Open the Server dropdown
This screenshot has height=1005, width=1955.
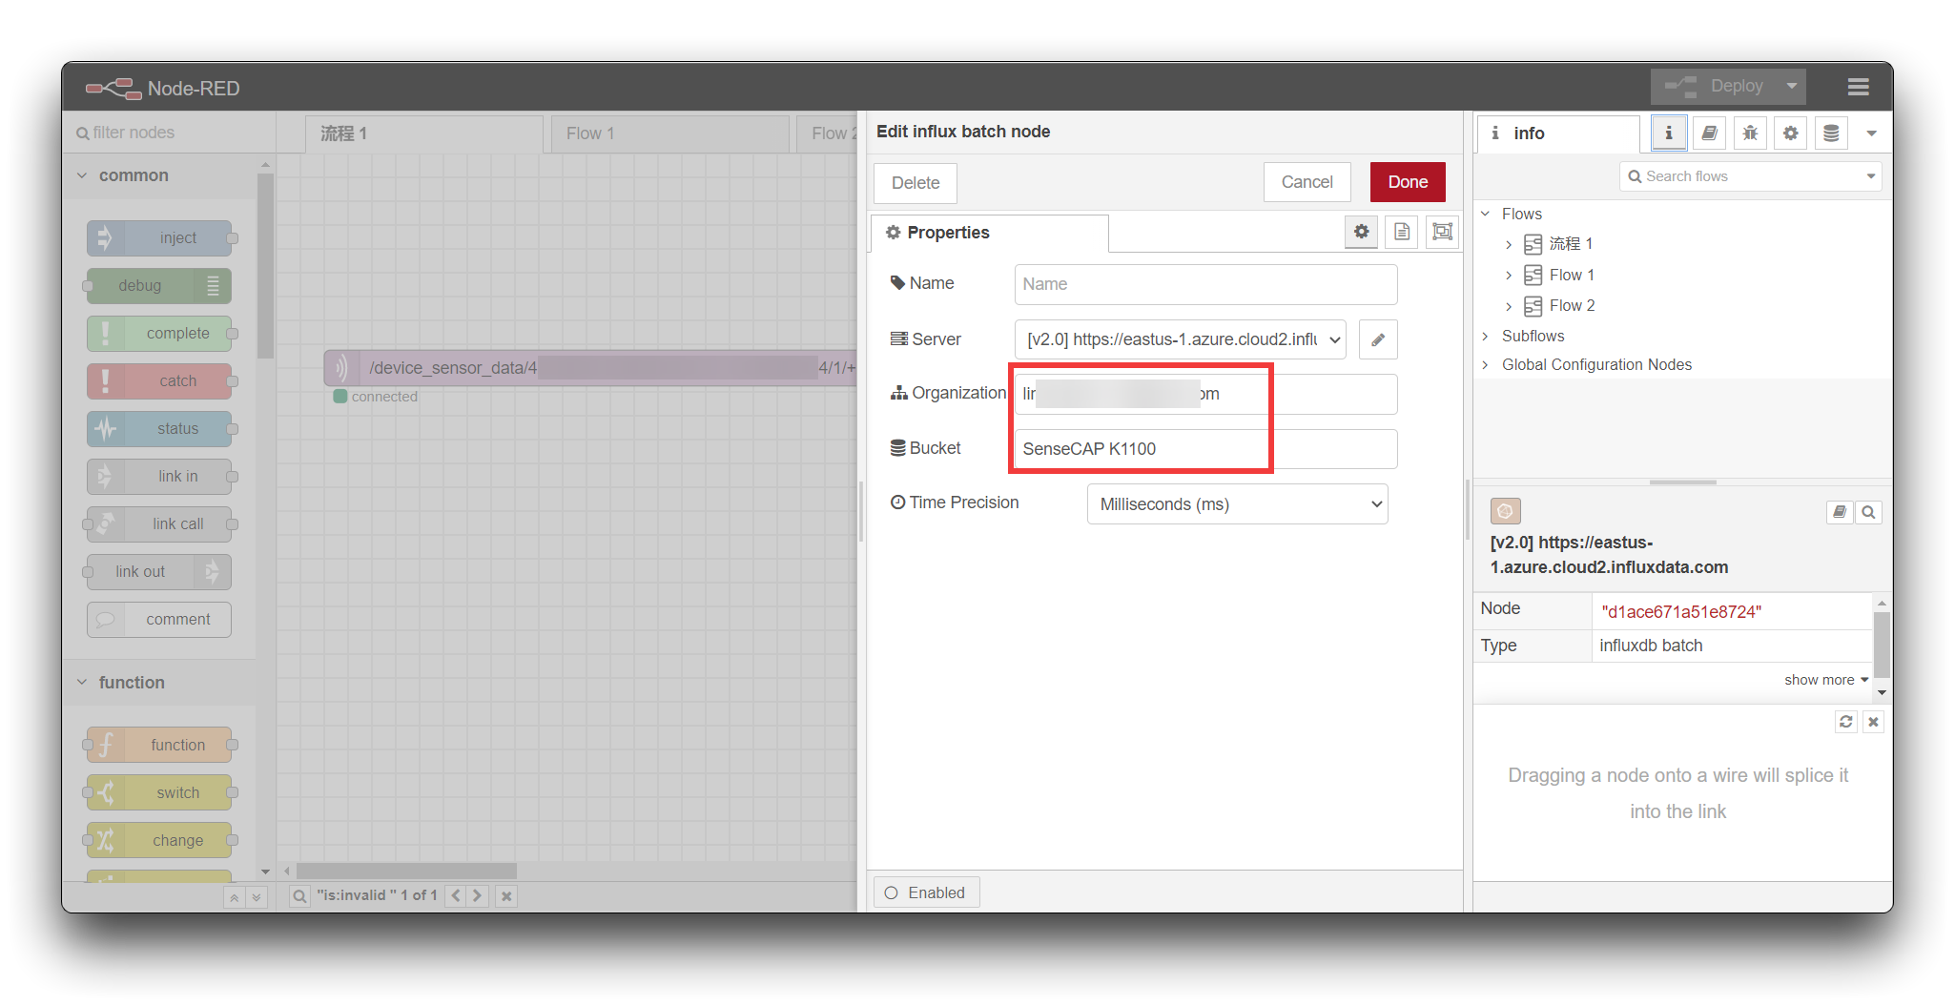point(1180,339)
